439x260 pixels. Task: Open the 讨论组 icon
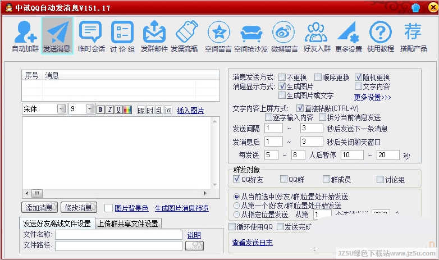[122, 36]
